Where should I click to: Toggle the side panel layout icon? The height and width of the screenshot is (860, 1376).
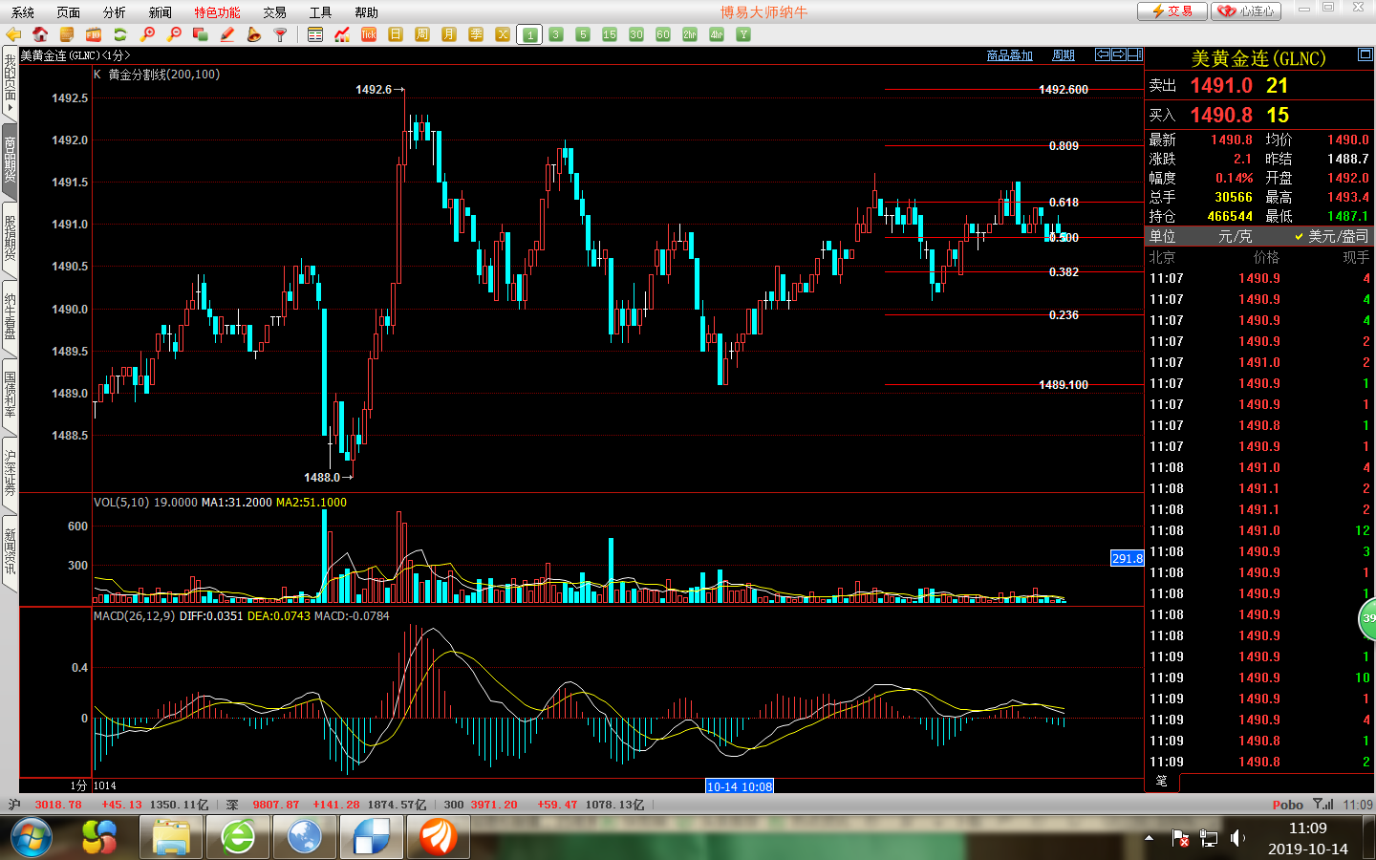coord(1134,55)
